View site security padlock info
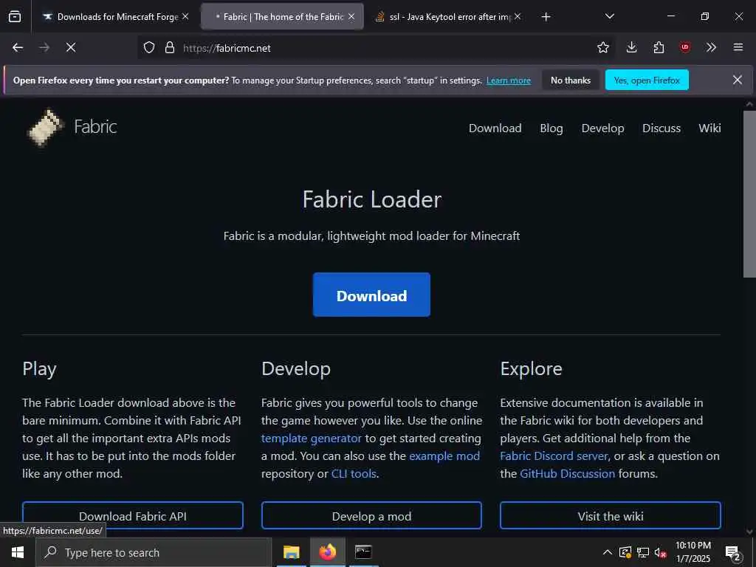Screen dimensions: 756x567 tap(169, 48)
